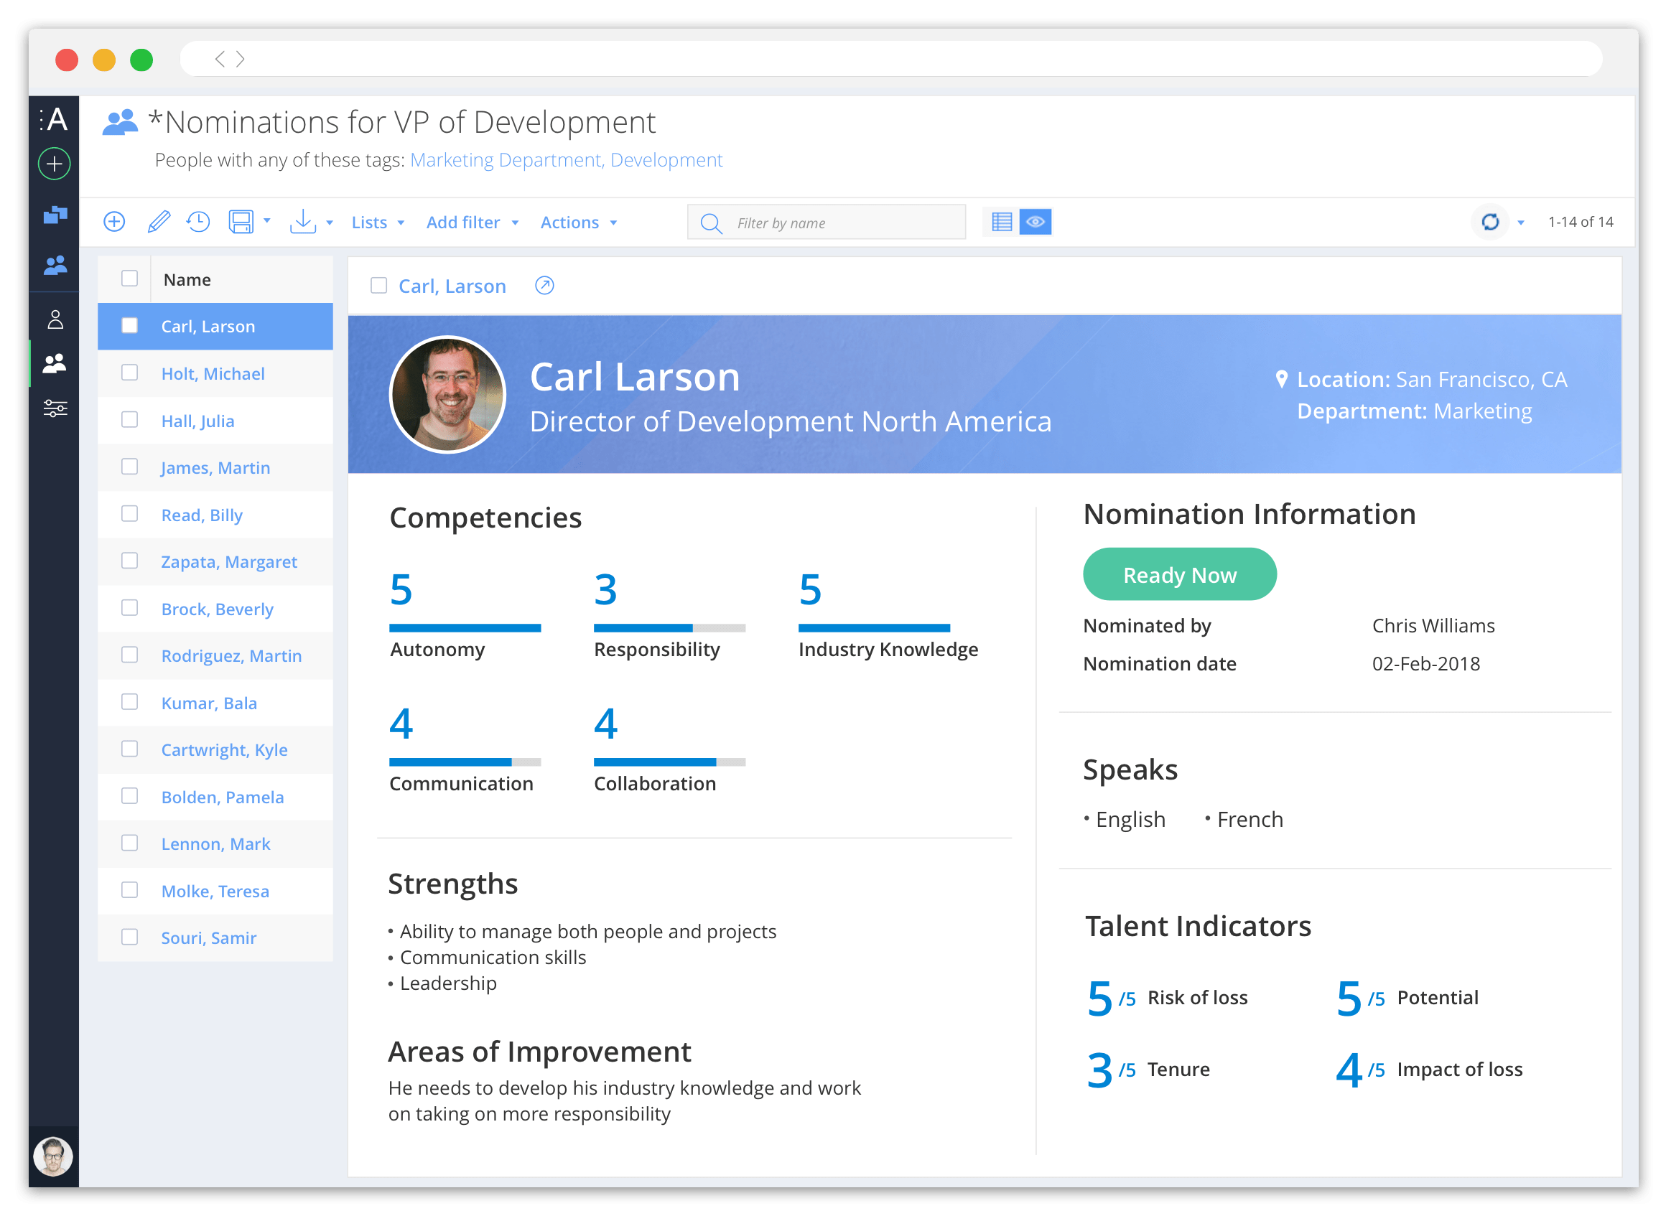Click the refresh sync icon

click(1490, 221)
